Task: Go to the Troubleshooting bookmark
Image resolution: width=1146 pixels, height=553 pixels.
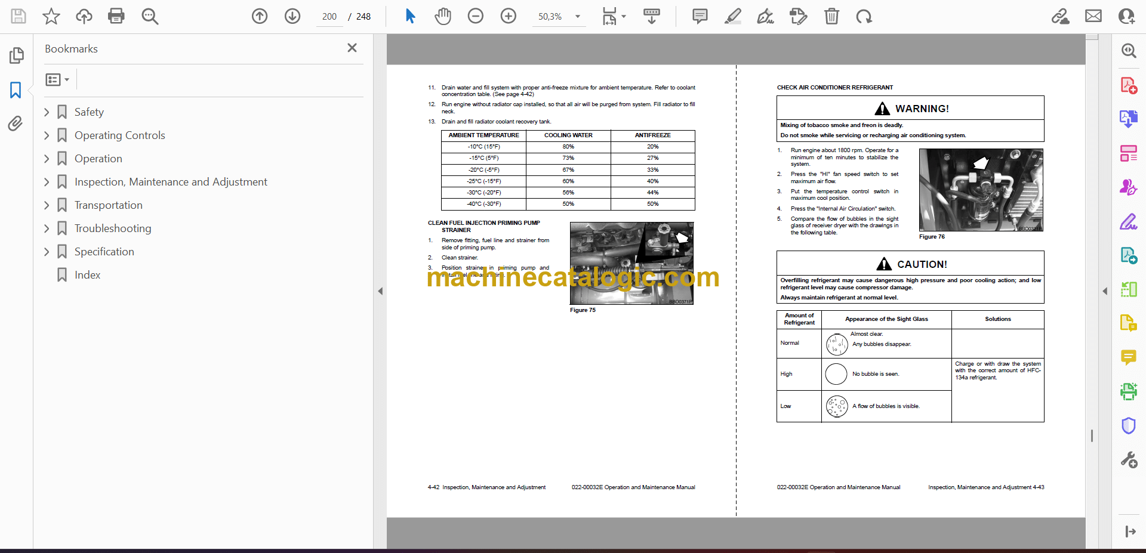Action: click(x=113, y=228)
